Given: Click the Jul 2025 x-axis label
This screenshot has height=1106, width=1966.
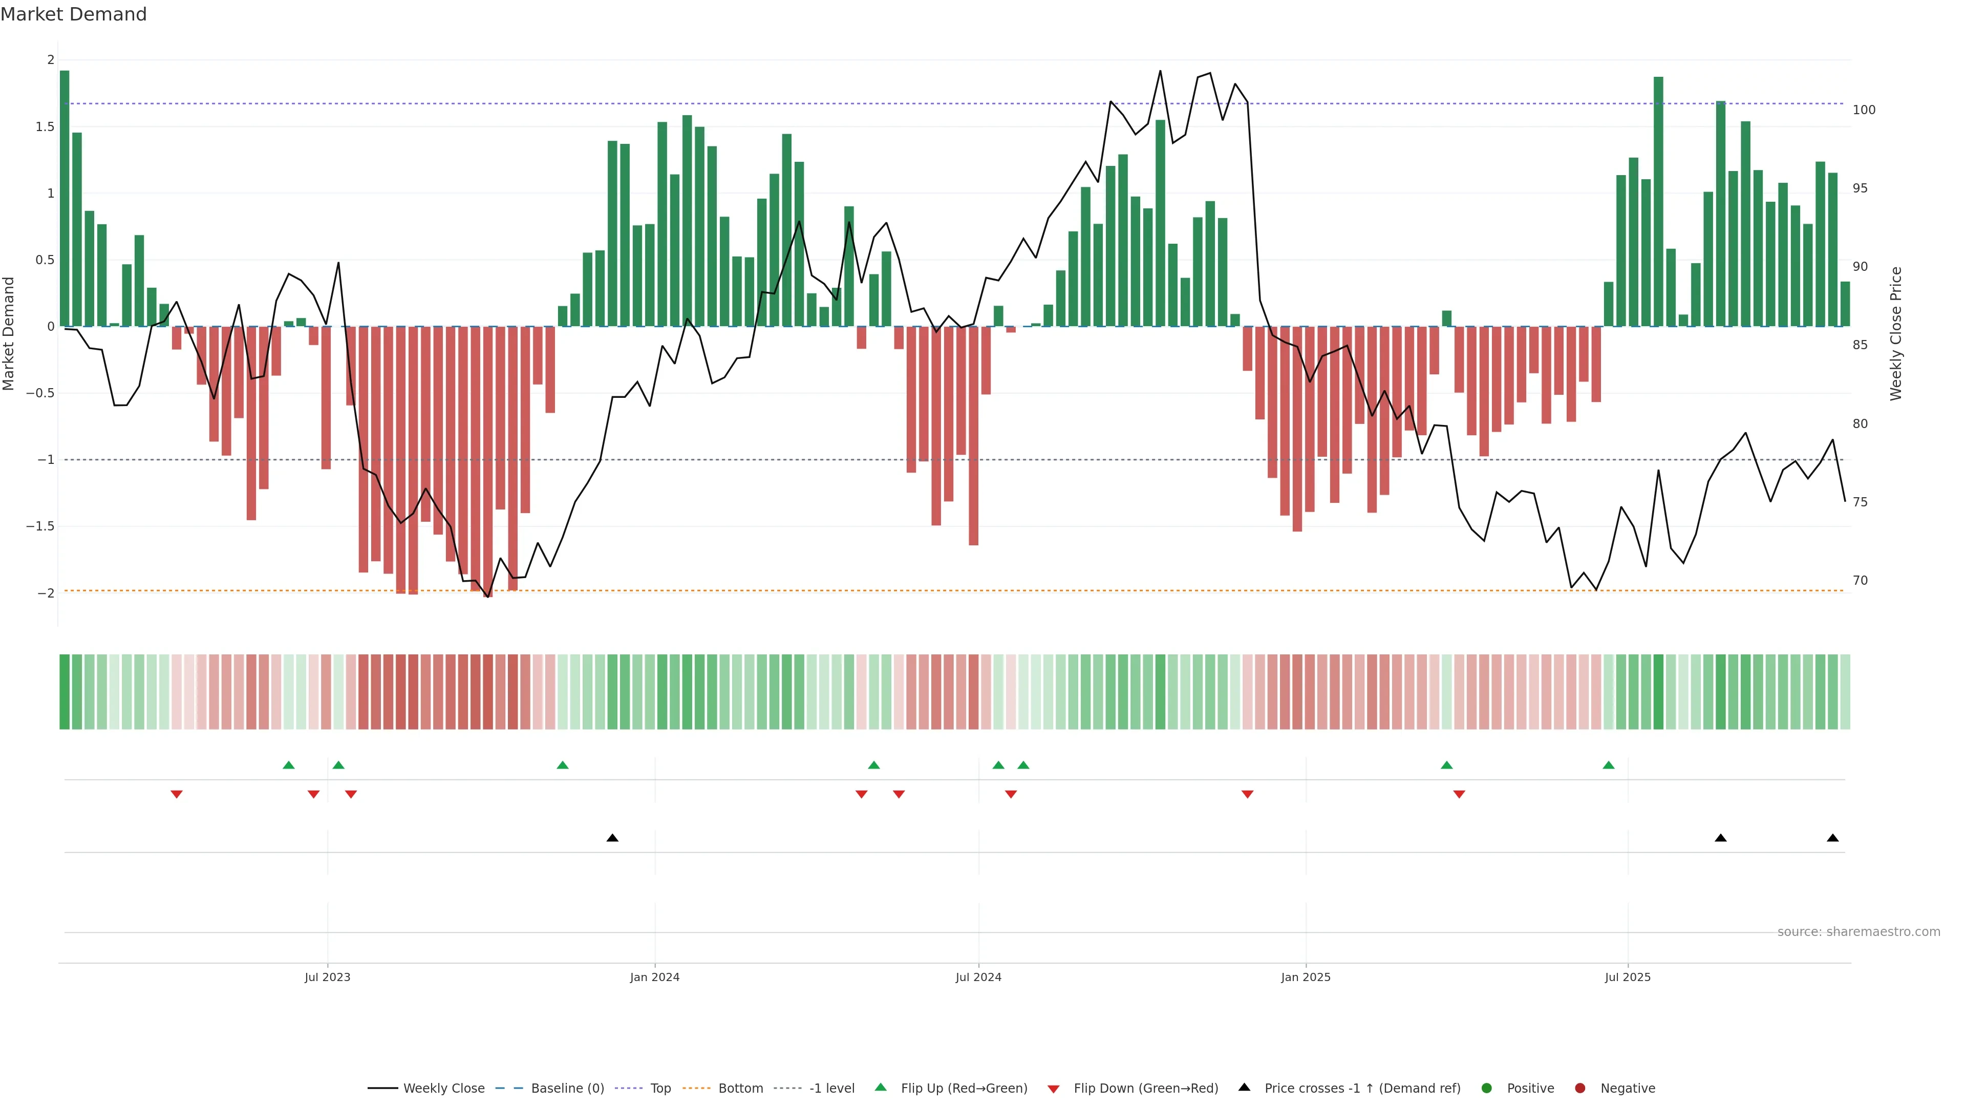Looking at the screenshot, I should (1627, 977).
